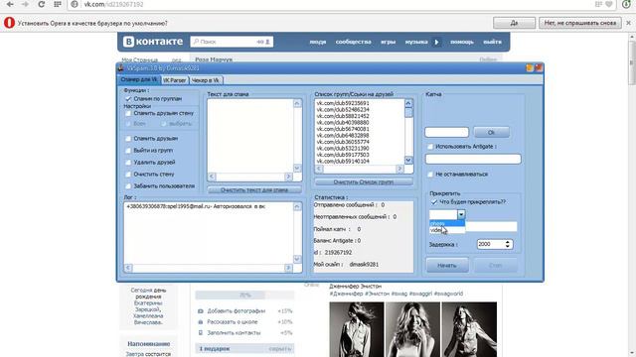
Task: Click the Начать button
Action: (447, 266)
